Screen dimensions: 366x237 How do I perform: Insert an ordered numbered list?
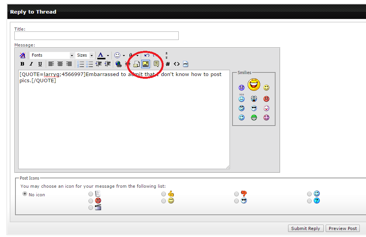[81, 64]
